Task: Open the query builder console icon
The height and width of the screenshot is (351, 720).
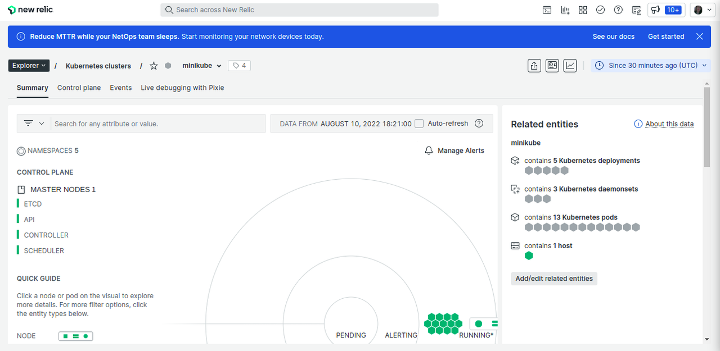Action: (x=547, y=10)
